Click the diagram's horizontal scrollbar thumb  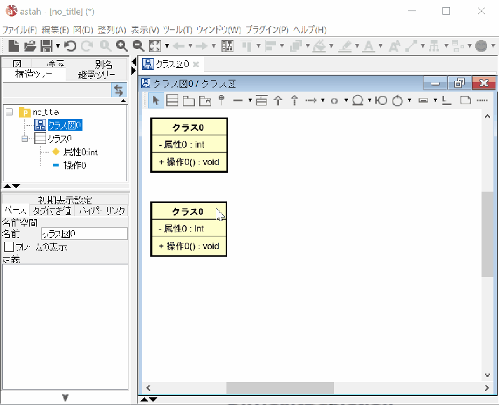280,388
